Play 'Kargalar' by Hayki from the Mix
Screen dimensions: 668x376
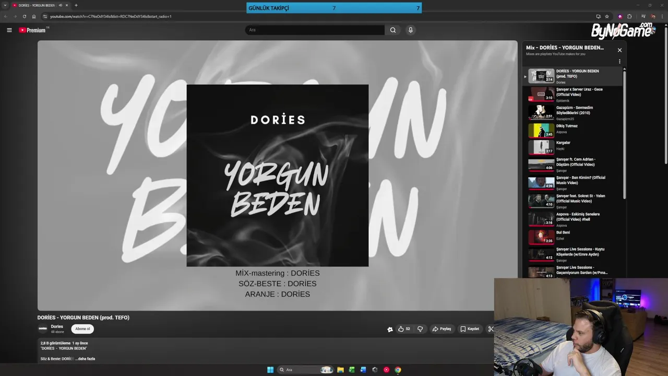tap(573, 147)
